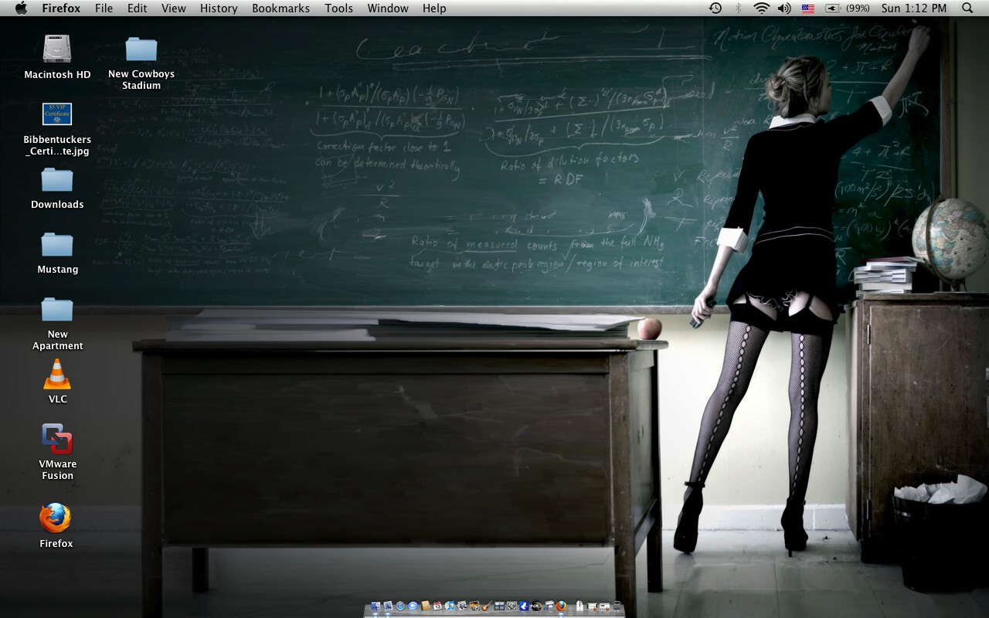Select the Macintosh HD drive icon

tap(57, 49)
